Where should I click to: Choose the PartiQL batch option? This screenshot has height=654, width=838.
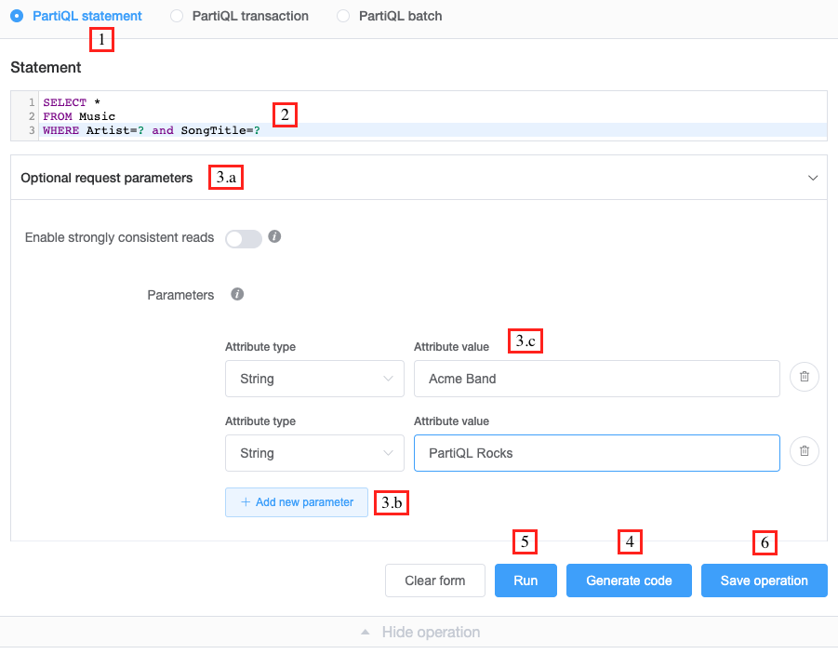coord(342,16)
